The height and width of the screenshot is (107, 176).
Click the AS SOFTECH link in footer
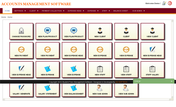point(121,82)
